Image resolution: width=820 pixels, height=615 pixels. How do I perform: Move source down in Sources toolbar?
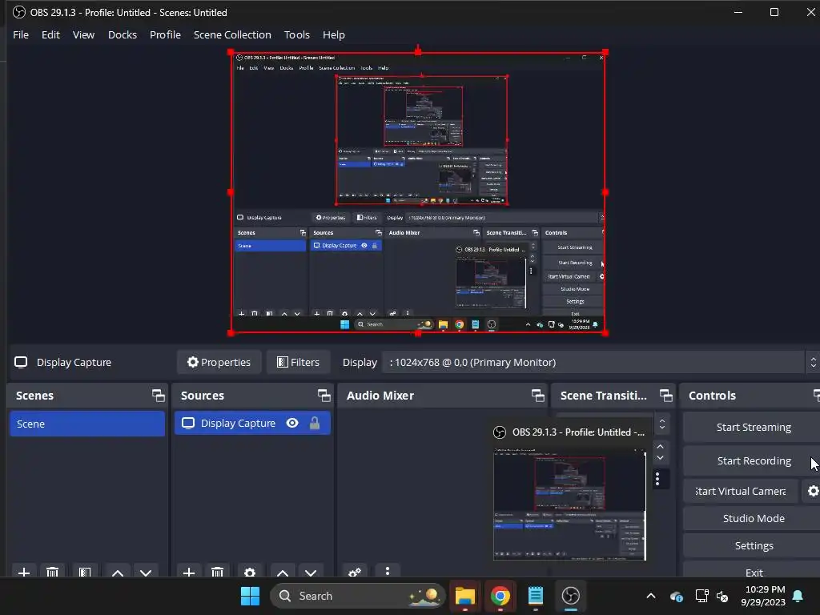click(x=311, y=572)
